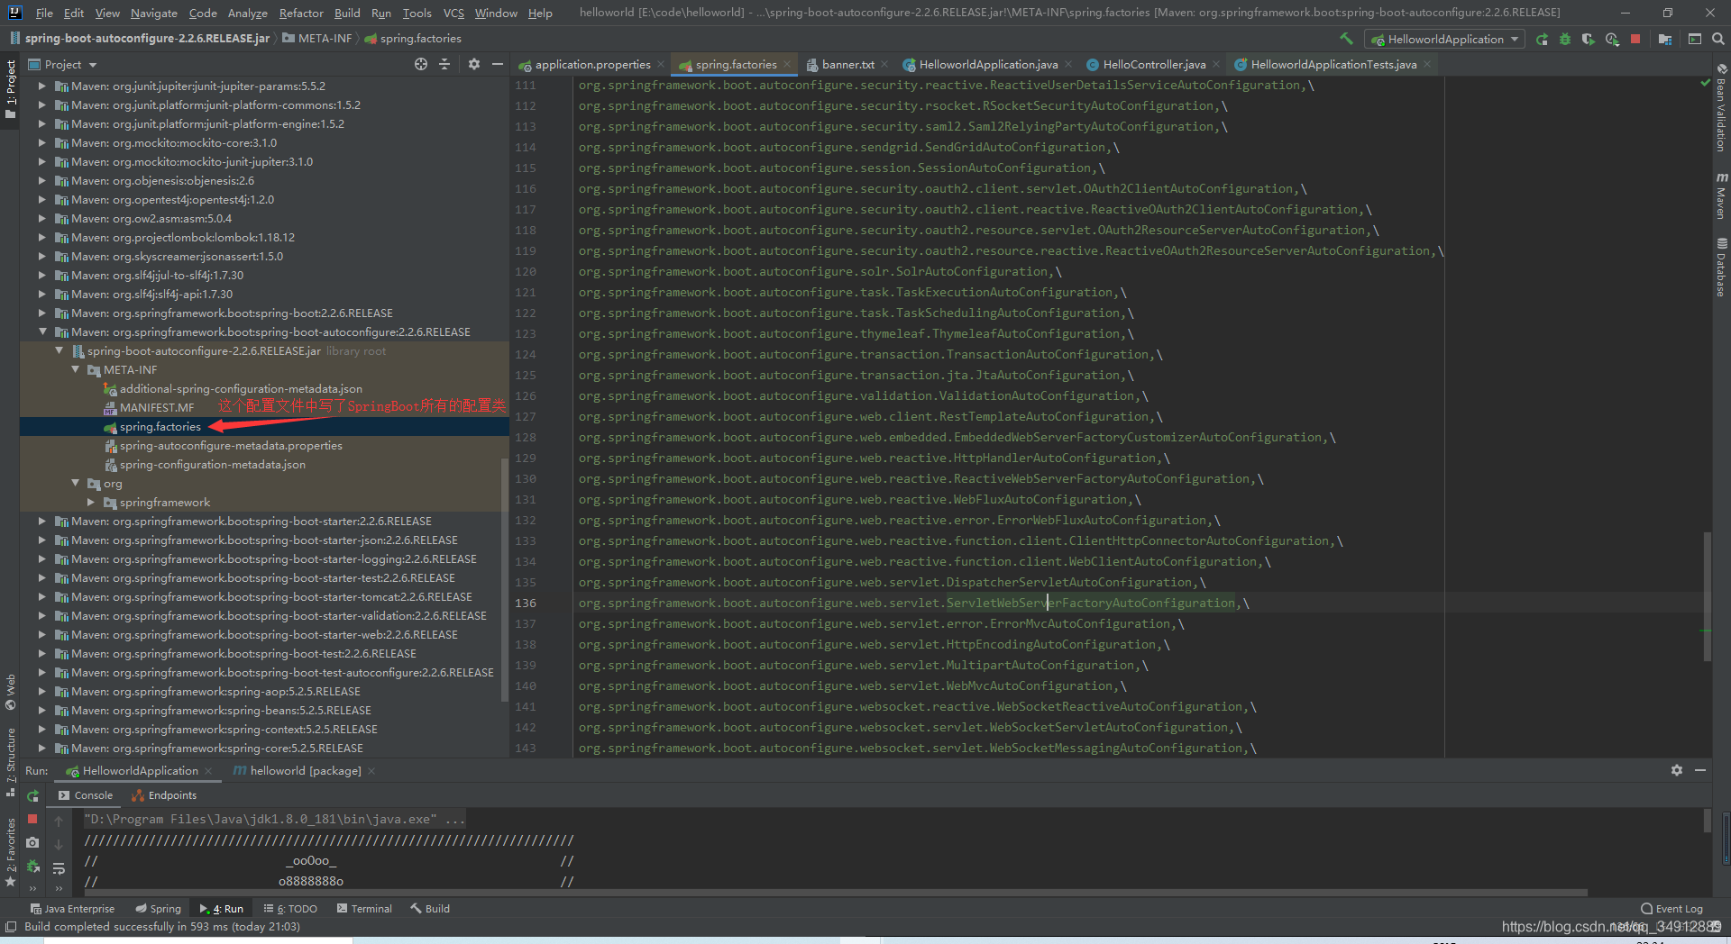Open Search Everywhere magnifier

pyautogui.click(x=1718, y=39)
